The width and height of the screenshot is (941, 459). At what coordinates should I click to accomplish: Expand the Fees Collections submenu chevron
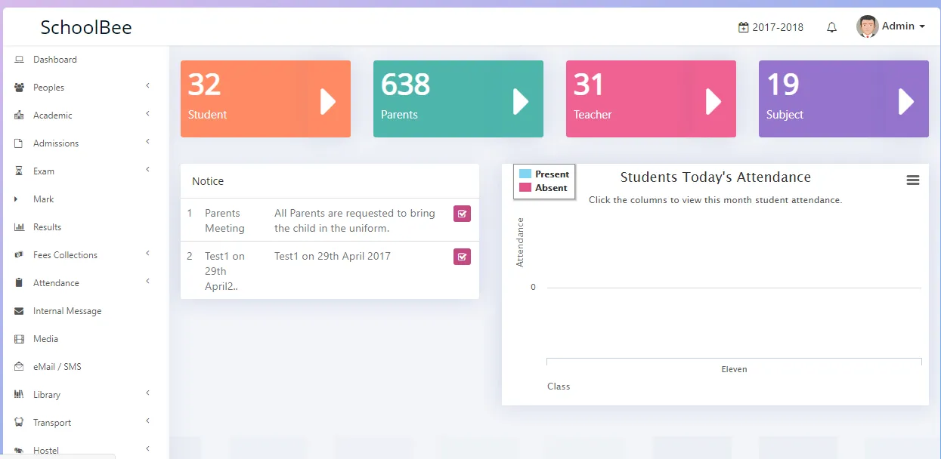coord(148,254)
